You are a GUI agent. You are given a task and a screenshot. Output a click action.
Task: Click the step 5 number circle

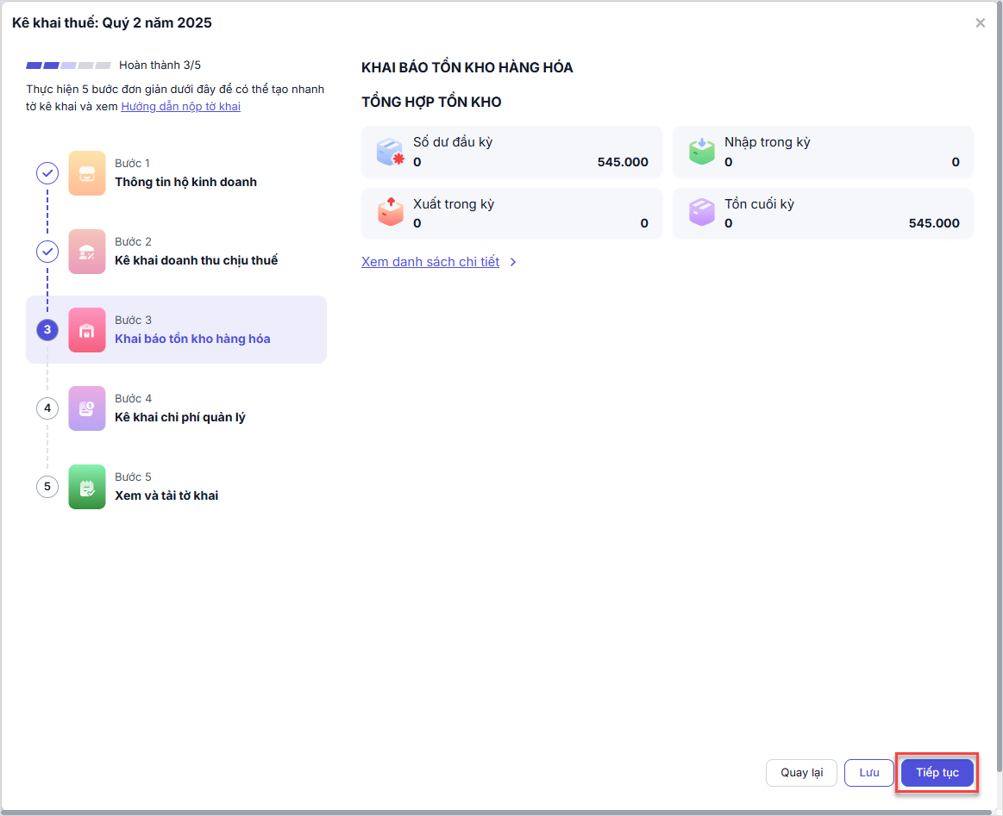point(47,487)
